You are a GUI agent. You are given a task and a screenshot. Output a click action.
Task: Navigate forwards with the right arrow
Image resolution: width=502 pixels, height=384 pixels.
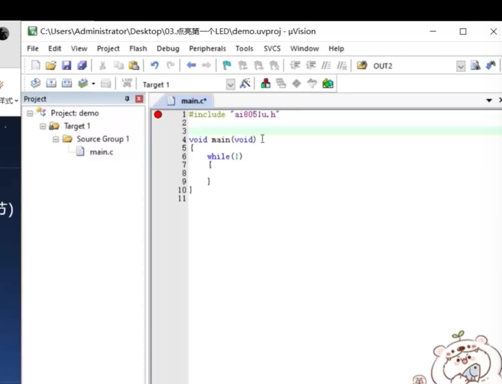206,66
